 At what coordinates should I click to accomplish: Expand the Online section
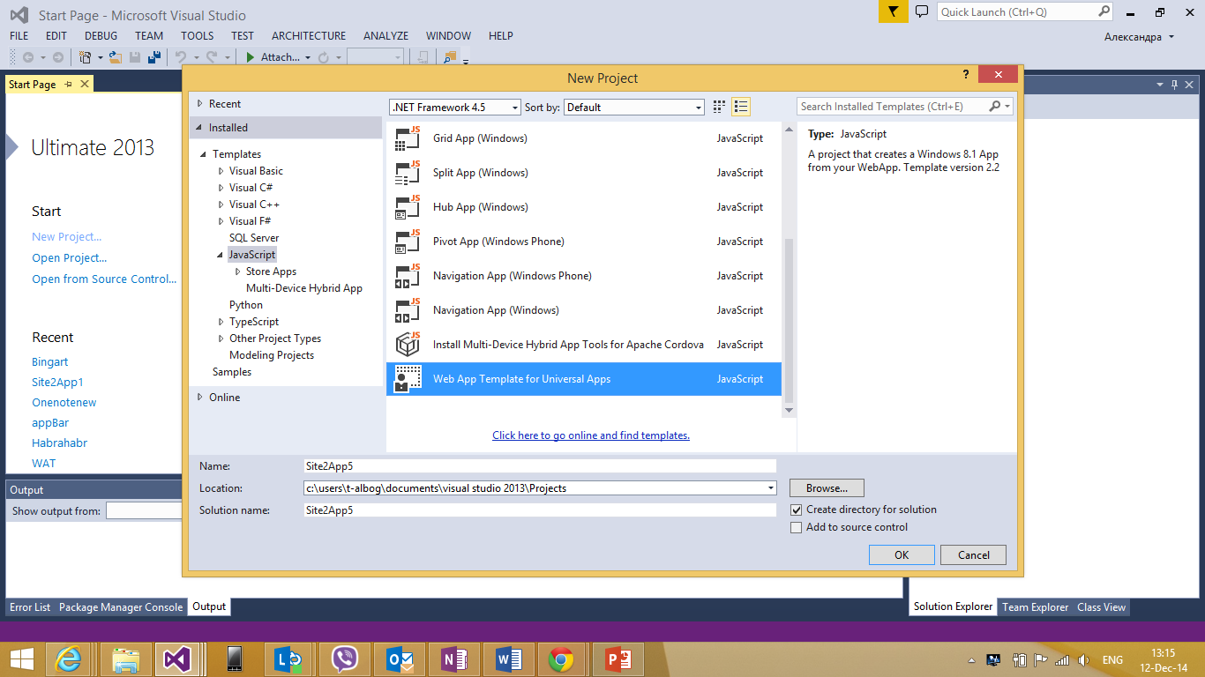pyautogui.click(x=200, y=398)
